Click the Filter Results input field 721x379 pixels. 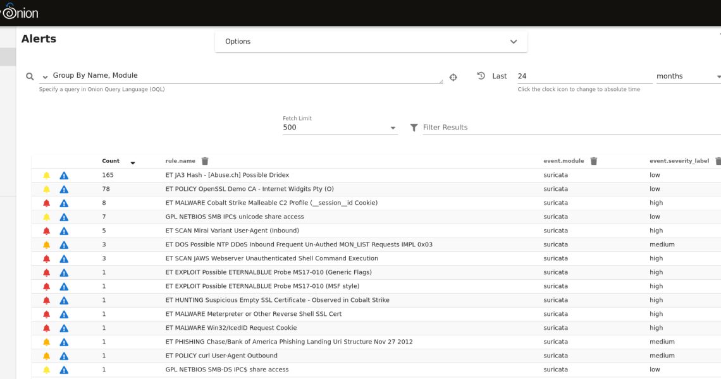[569, 128]
